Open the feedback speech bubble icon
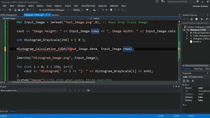 click(157, 1)
